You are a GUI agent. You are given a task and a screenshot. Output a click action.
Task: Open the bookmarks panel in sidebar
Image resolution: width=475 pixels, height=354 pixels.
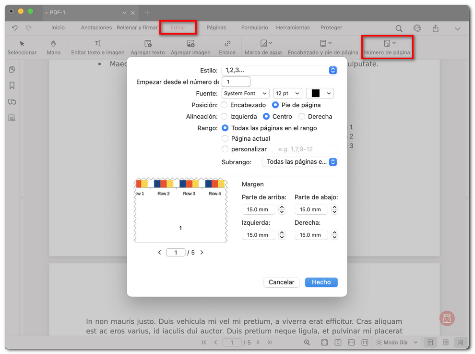[x=12, y=85]
